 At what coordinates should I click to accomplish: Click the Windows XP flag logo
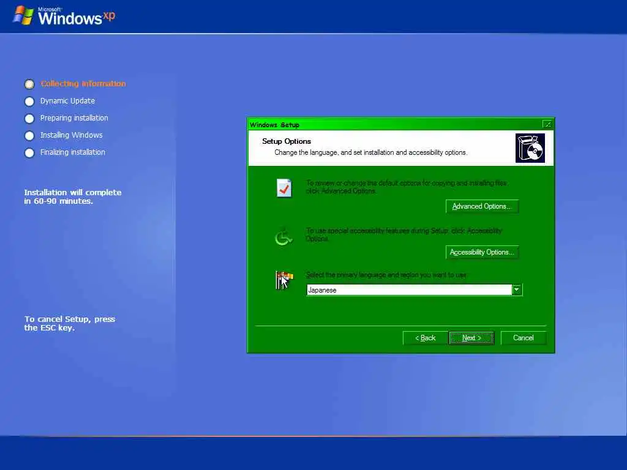coord(23,15)
